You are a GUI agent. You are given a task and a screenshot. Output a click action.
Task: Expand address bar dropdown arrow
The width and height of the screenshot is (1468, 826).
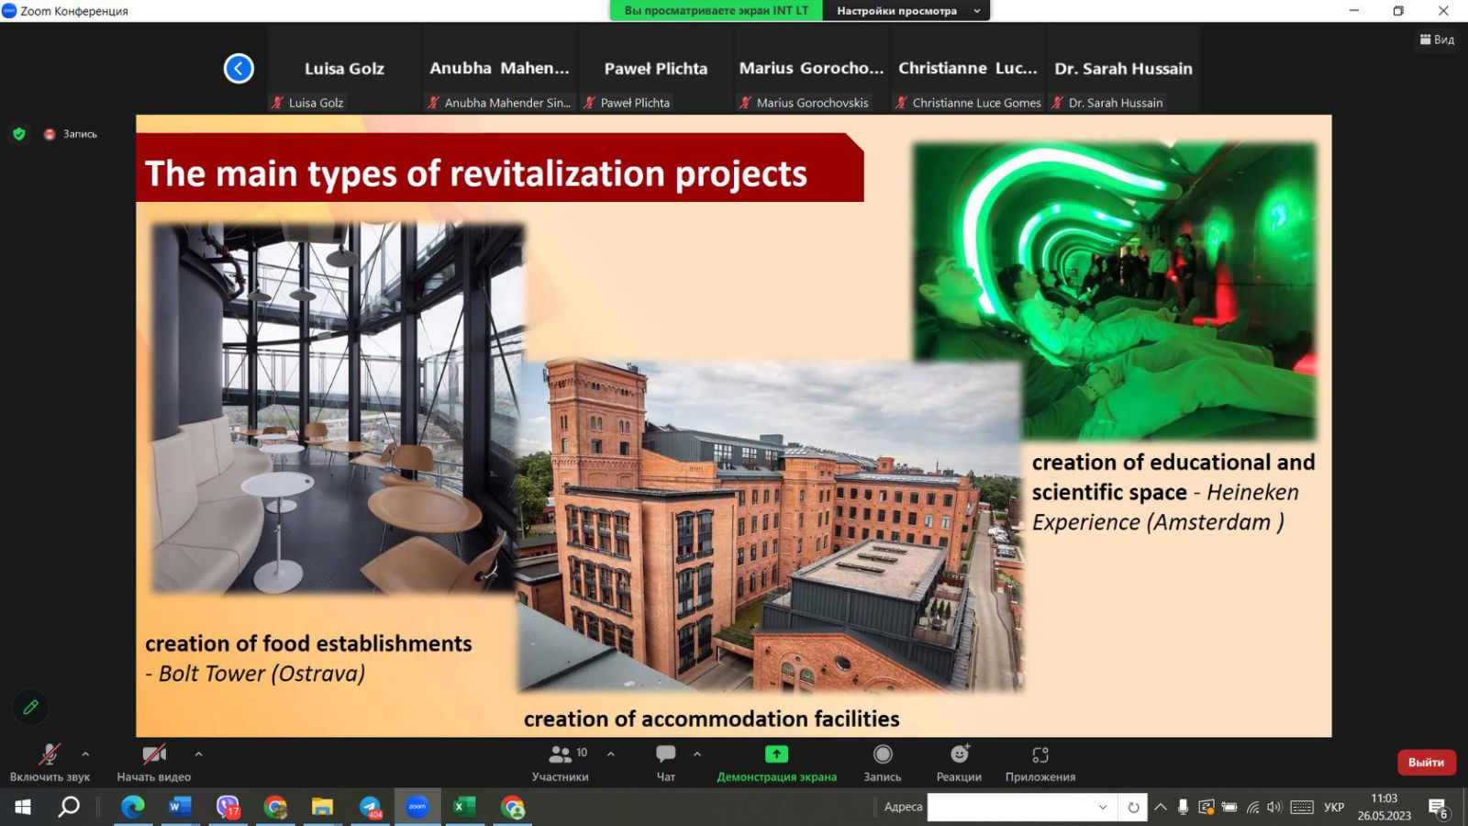1103,807
